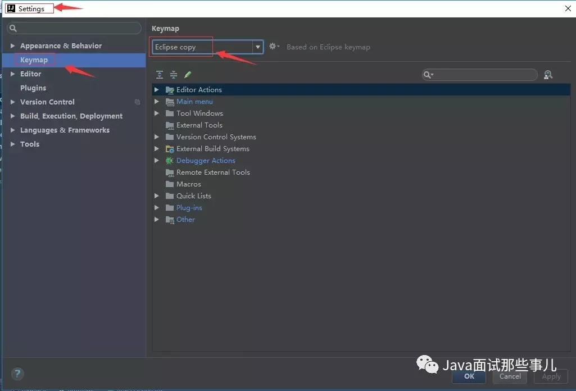Expand Appearance & Behavior settings section
The height and width of the screenshot is (391, 576).
point(12,46)
